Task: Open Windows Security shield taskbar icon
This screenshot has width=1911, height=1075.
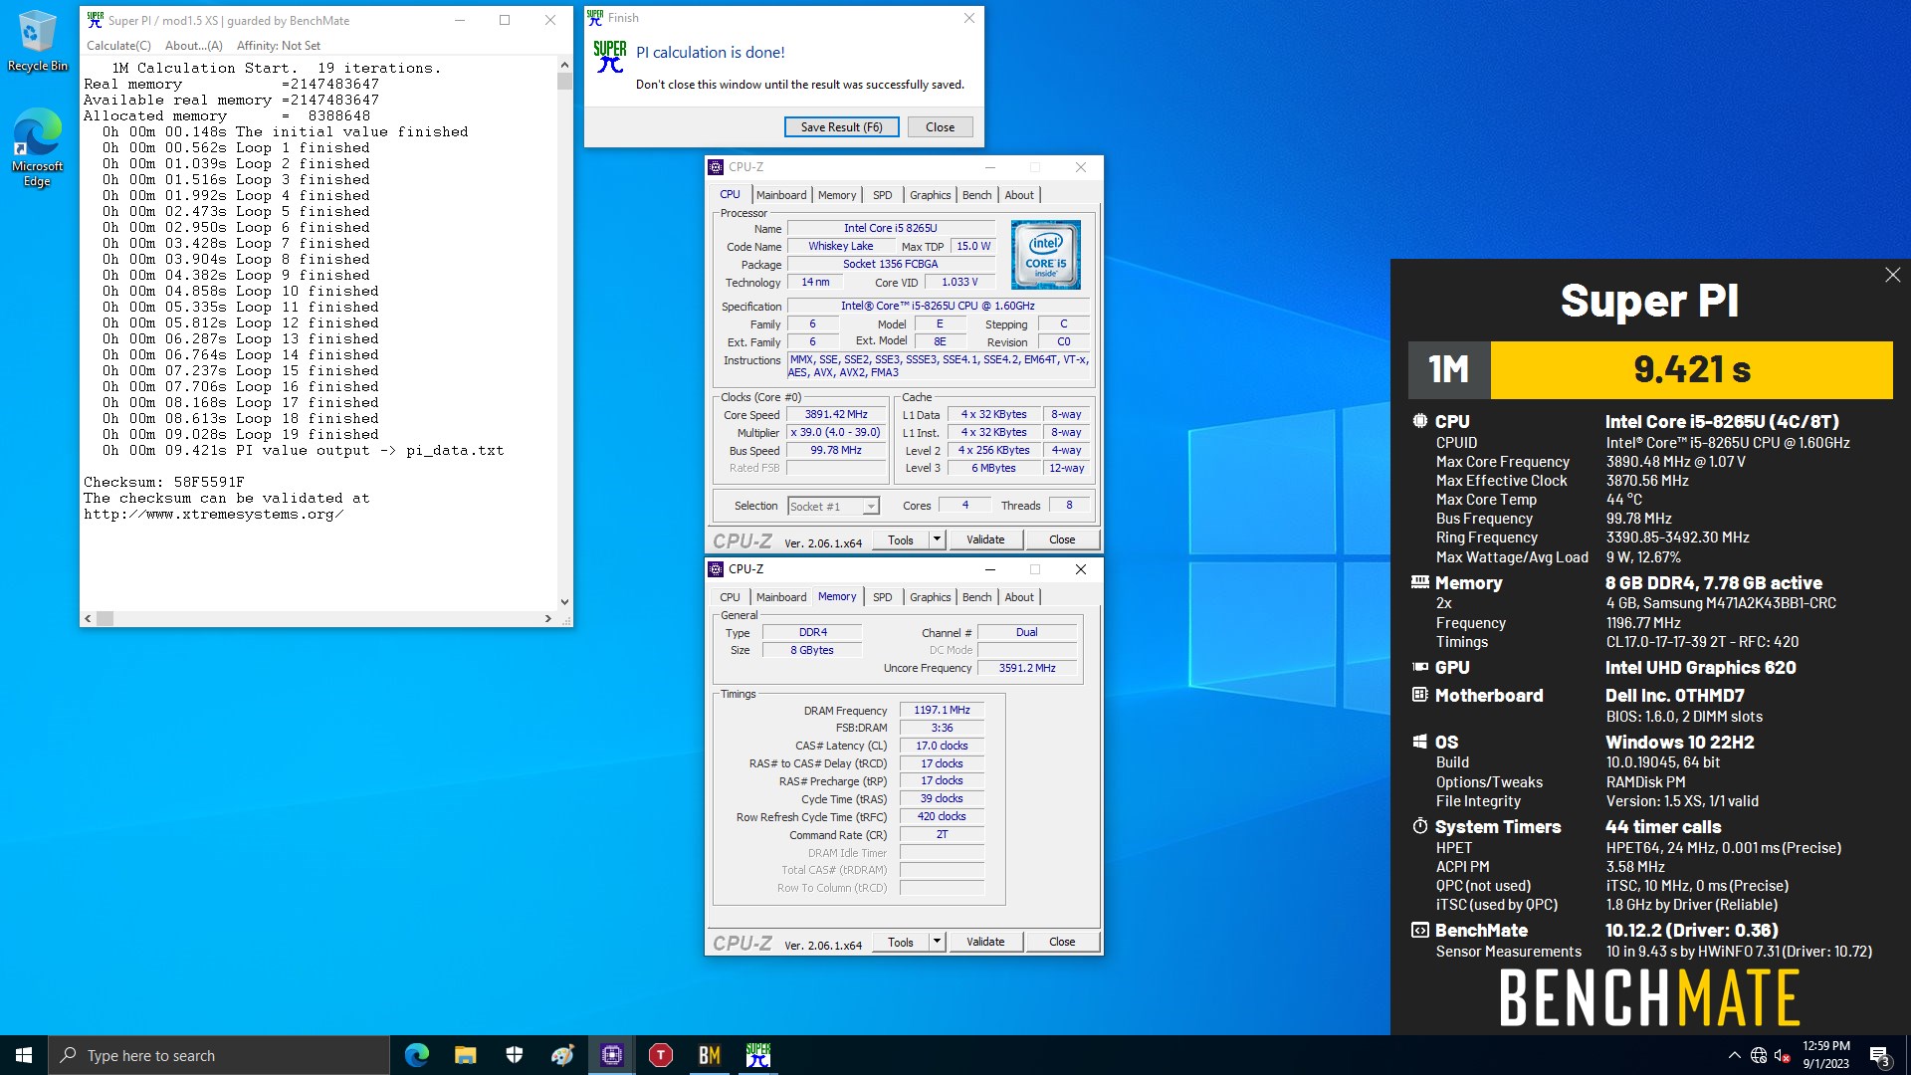Action: [x=515, y=1055]
